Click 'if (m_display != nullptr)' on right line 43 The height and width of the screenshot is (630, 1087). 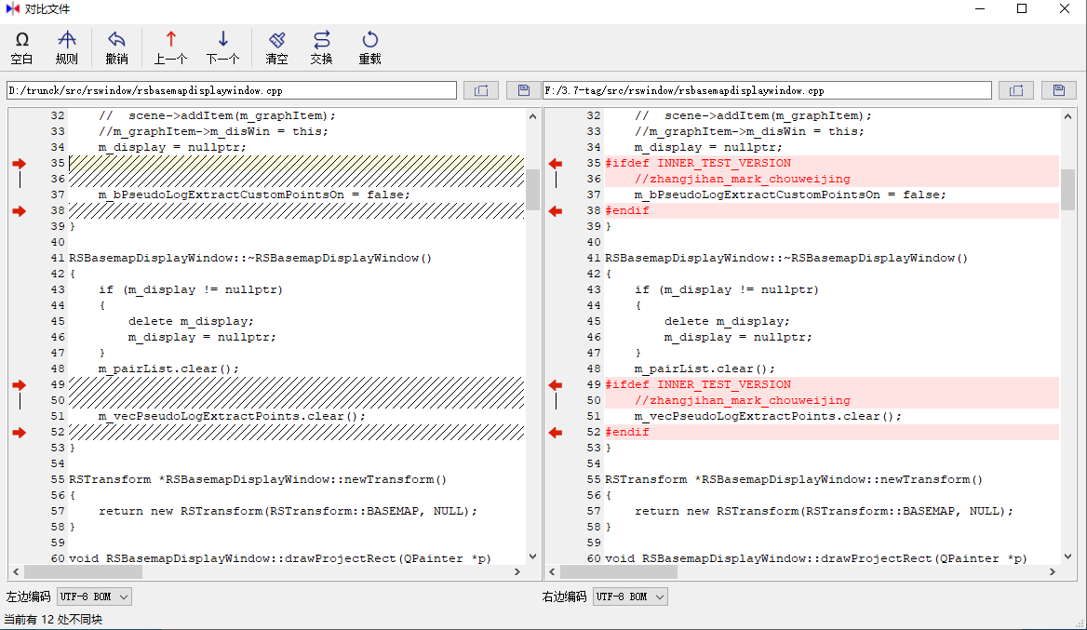(727, 289)
